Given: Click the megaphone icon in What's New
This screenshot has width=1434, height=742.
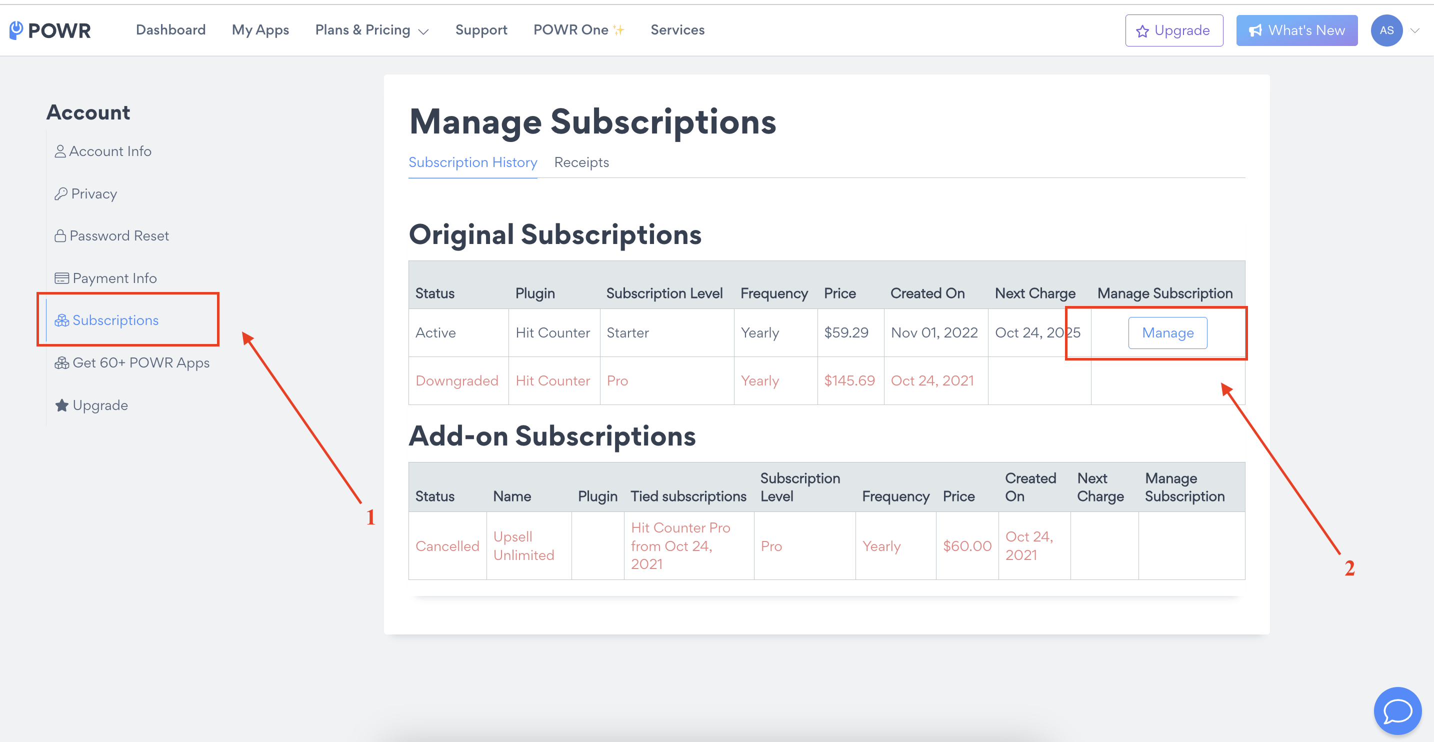Looking at the screenshot, I should (1255, 30).
